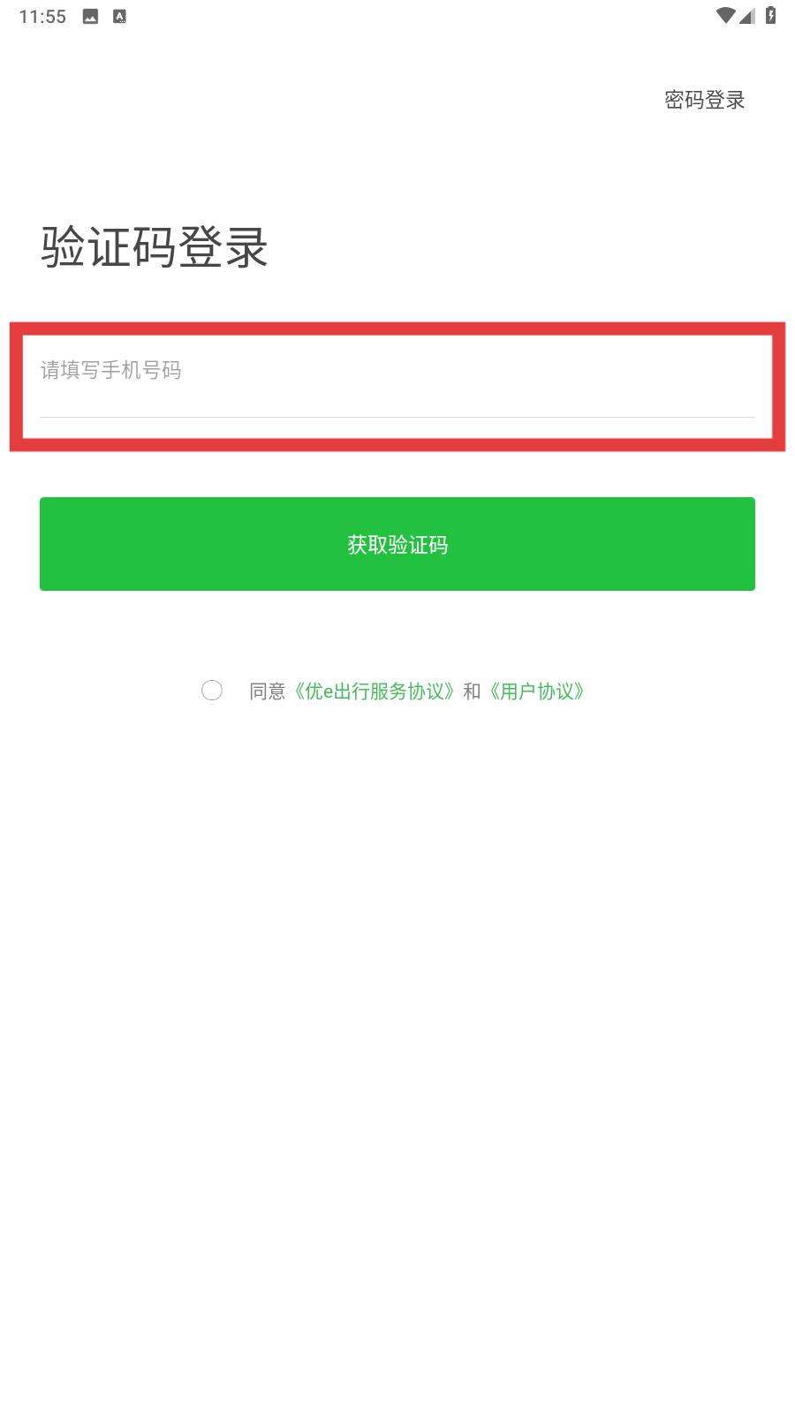Tap the battery charging icon
The height and width of the screenshot is (1413, 795).
point(770,16)
